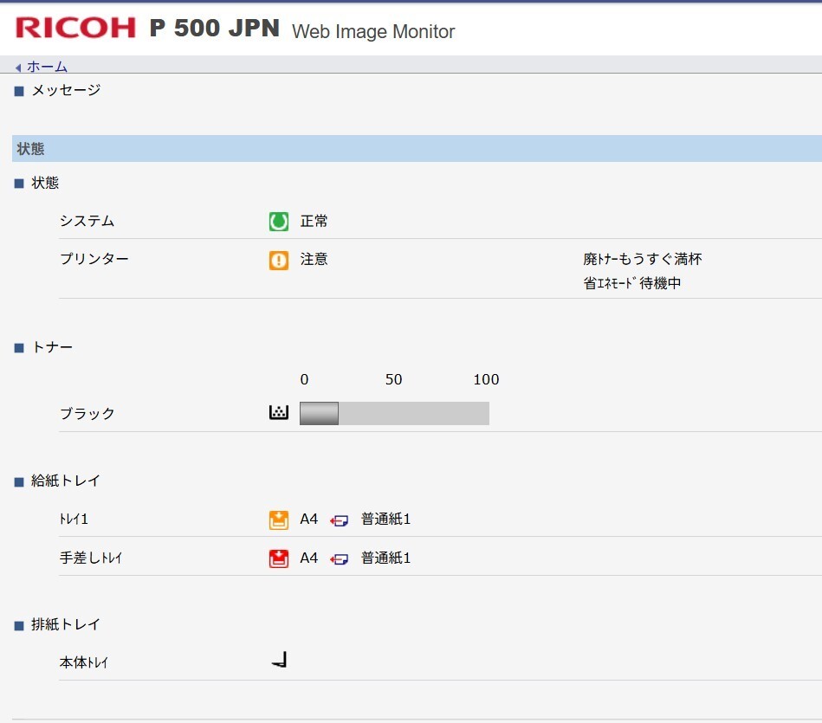The width and height of the screenshot is (822, 723).
Task: Click the システム row label
Action: coord(87,221)
